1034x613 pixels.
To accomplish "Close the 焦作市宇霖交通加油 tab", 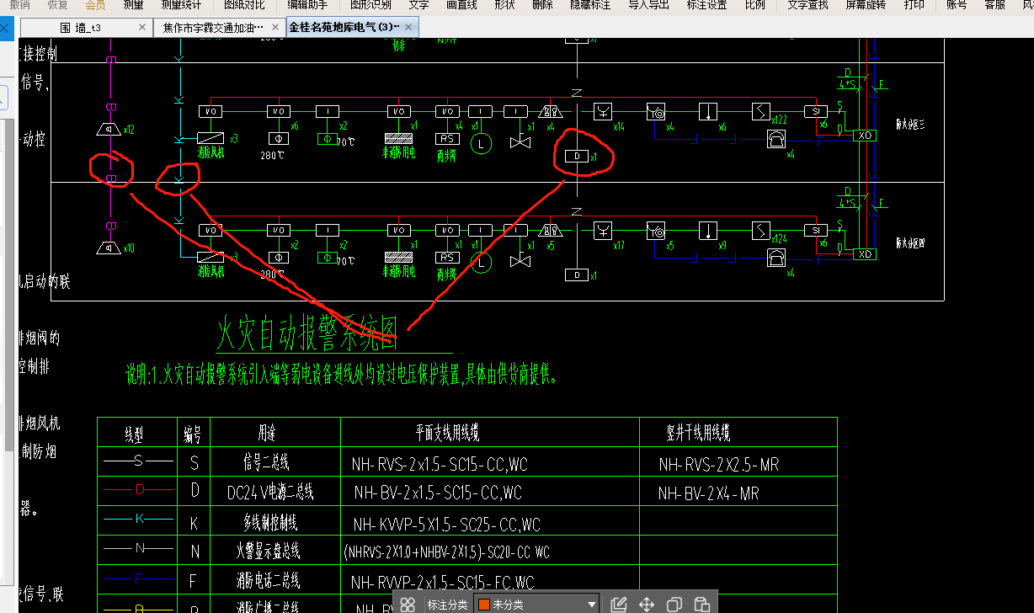I will (274, 28).
